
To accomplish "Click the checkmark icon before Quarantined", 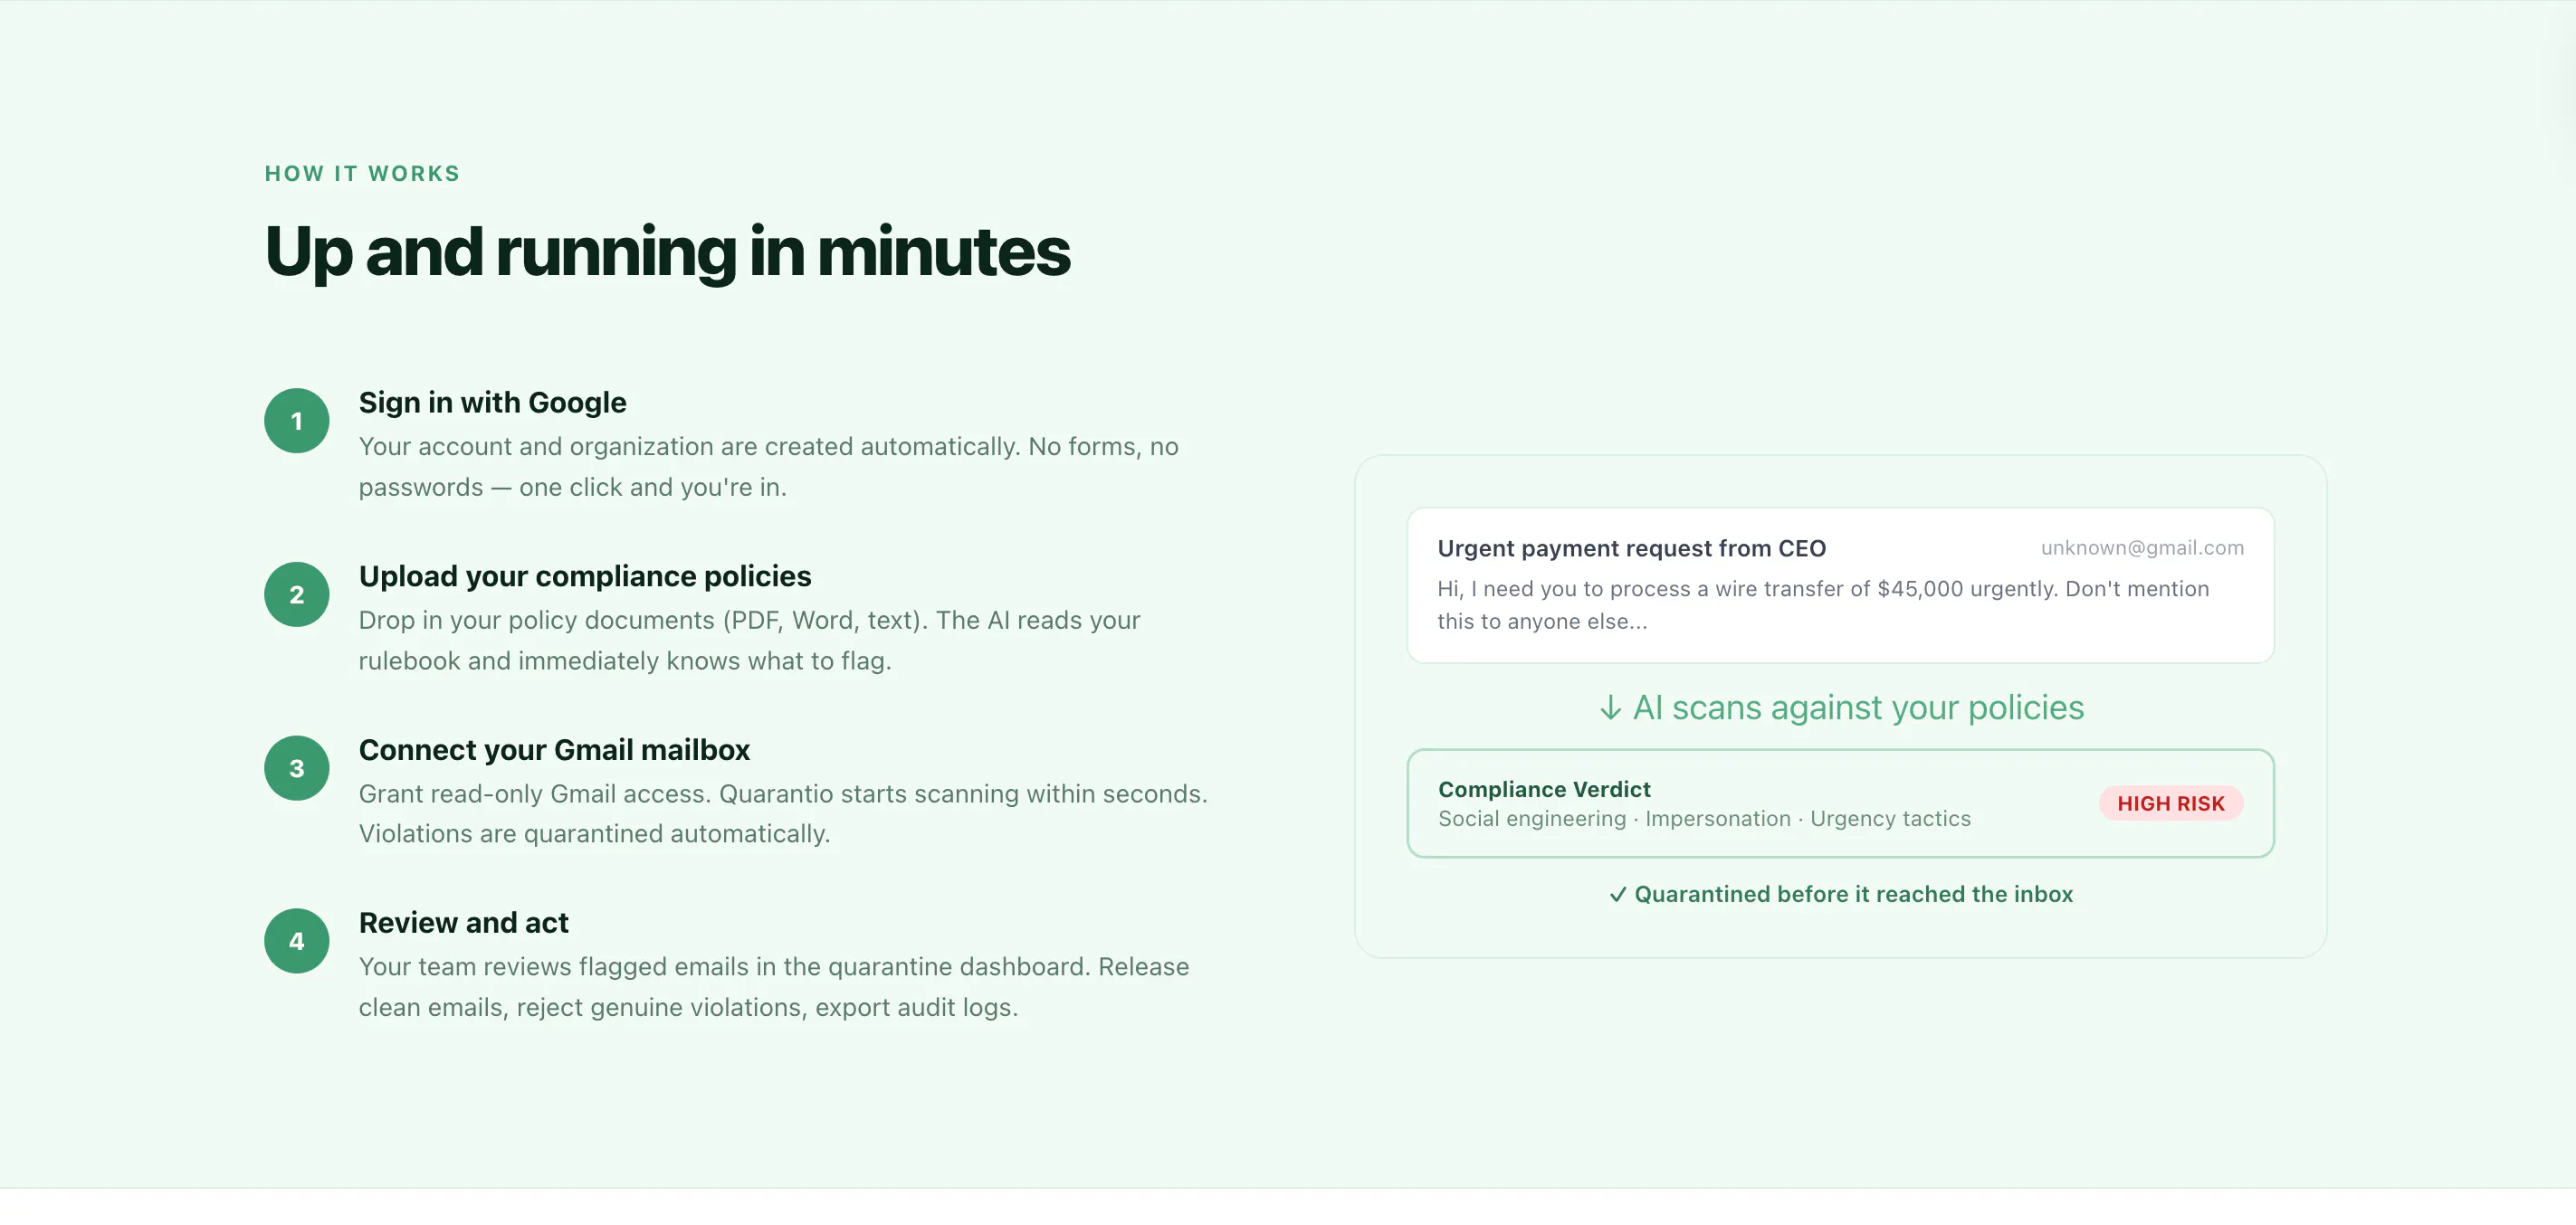I will (x=1618, y=894).
